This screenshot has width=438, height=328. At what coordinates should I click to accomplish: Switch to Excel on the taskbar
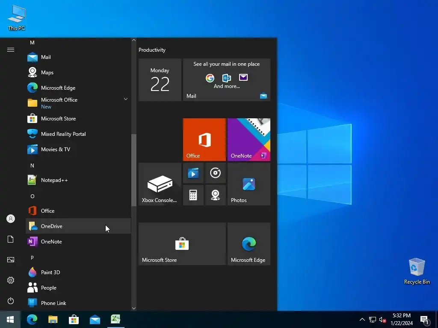click(115, 319)
